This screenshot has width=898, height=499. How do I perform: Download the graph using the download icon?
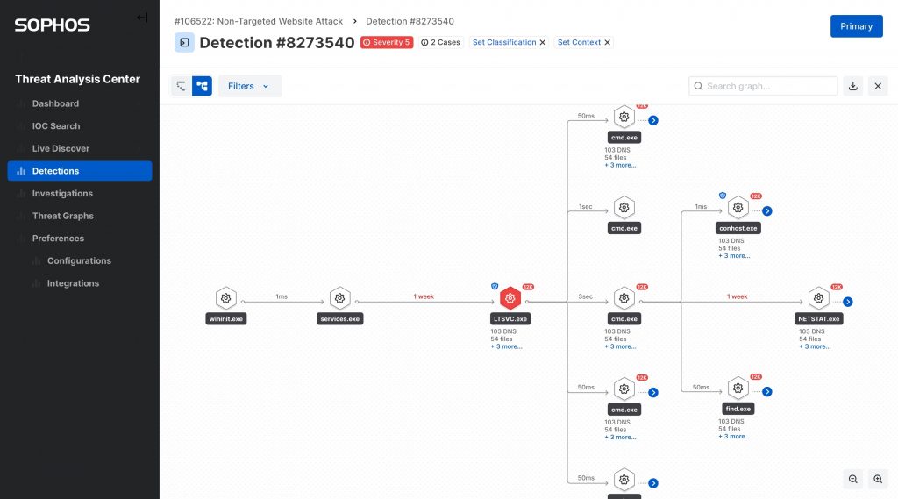(x=852, y=86)
